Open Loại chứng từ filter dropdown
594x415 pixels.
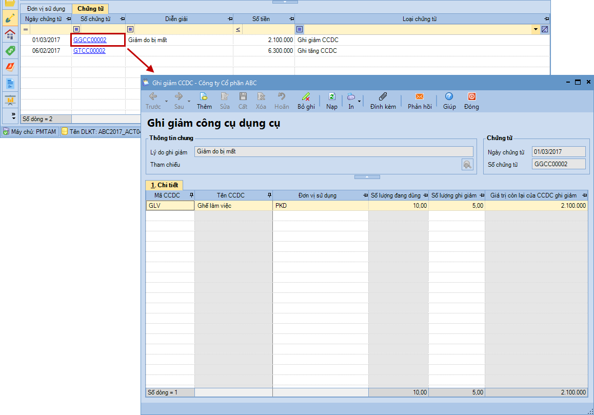point(536,29)
